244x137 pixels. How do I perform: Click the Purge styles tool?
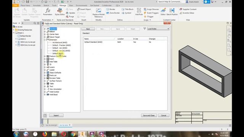(x=70, y=16)
